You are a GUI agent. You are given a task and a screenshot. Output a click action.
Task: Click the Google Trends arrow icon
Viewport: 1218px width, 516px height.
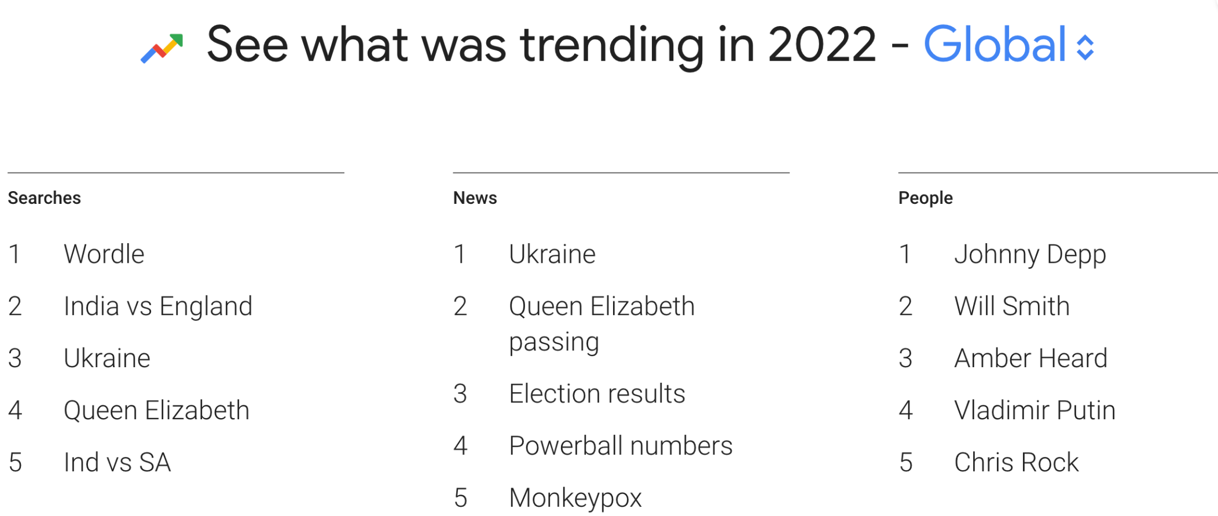tap(162, 49)
